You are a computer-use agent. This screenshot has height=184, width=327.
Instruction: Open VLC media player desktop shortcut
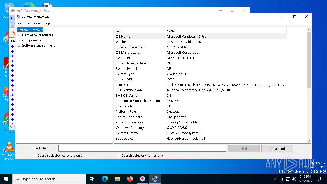click(x=9, y=150)
